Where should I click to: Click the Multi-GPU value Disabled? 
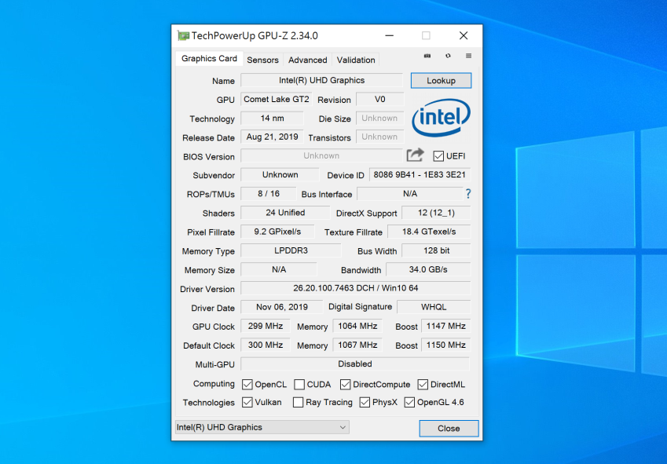coord(355,364)
